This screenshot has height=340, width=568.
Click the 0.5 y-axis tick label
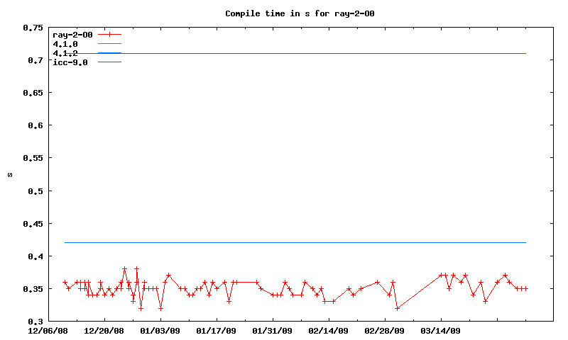(x=35, y=191)
